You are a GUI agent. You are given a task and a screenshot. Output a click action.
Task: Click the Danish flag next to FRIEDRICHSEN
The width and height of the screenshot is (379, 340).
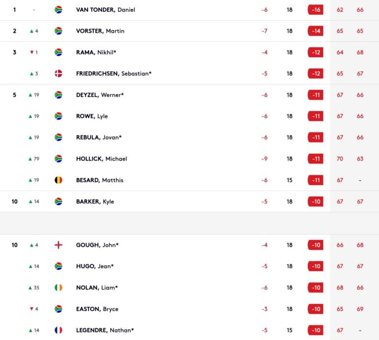pos(58,73)
